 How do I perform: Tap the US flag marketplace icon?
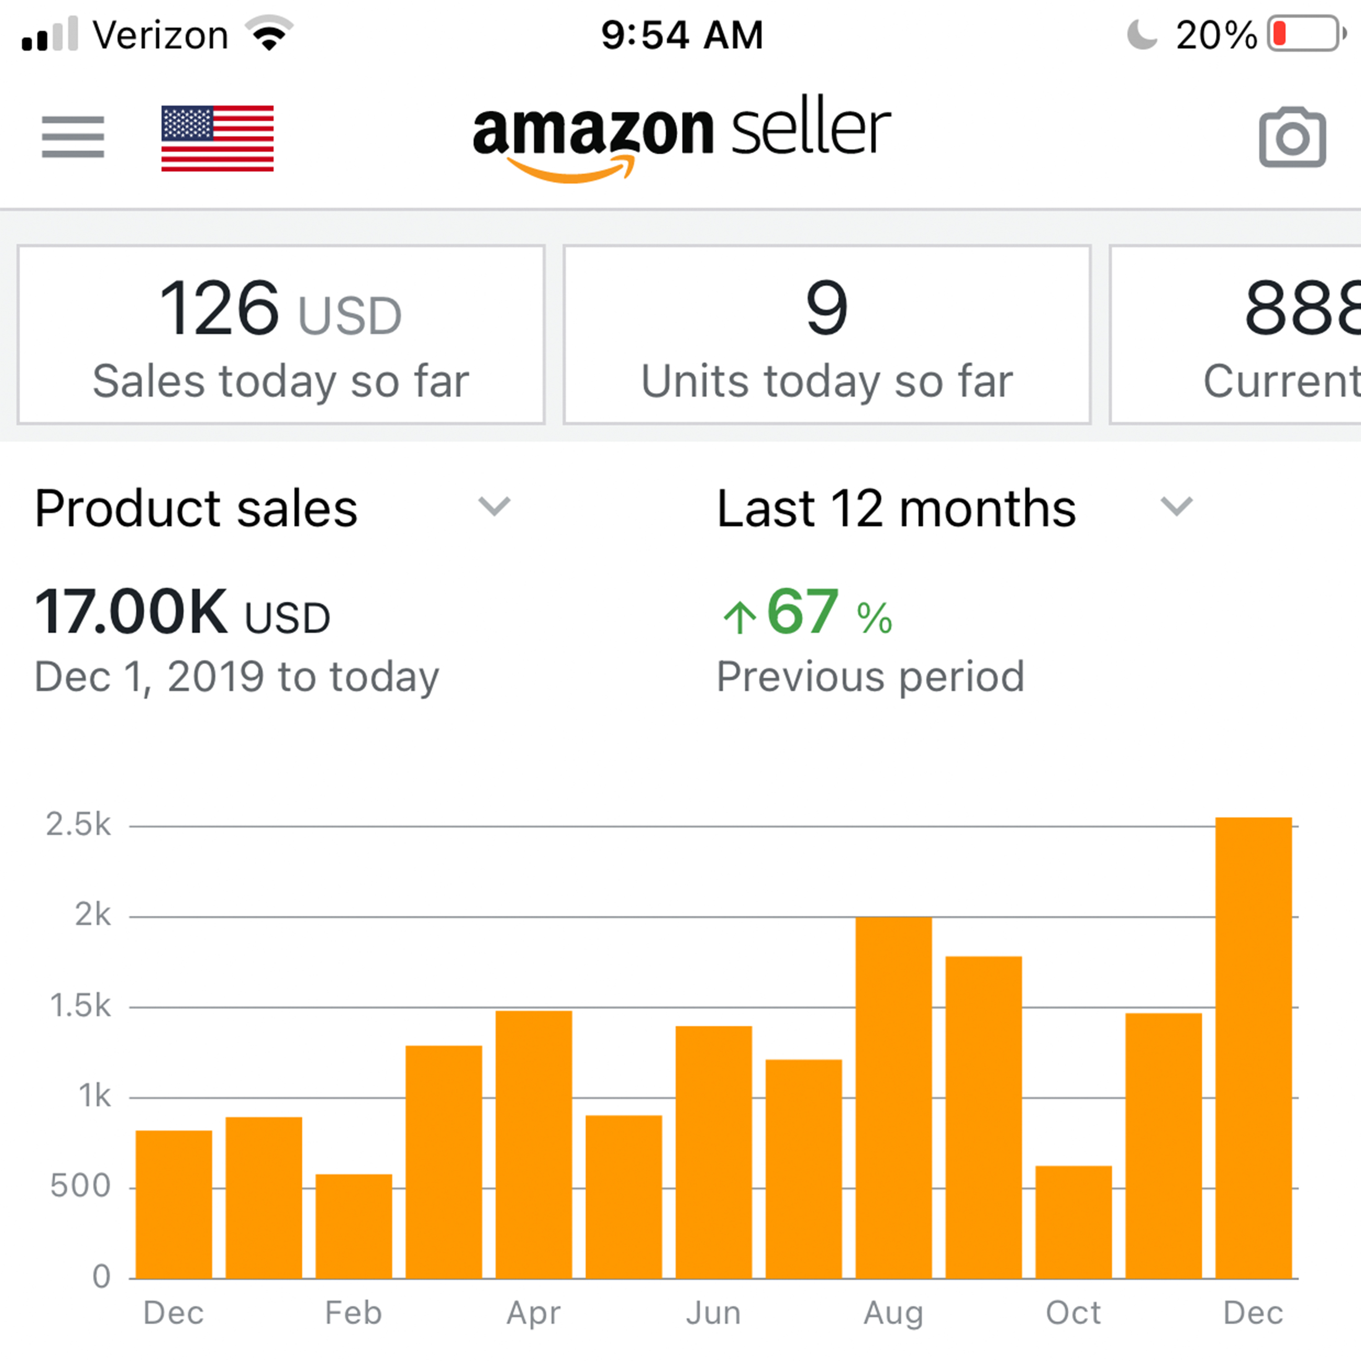217,138
